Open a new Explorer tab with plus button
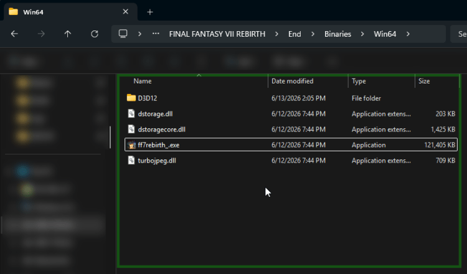This screenshot has height=274, width=467. click(x=150, y=12)
